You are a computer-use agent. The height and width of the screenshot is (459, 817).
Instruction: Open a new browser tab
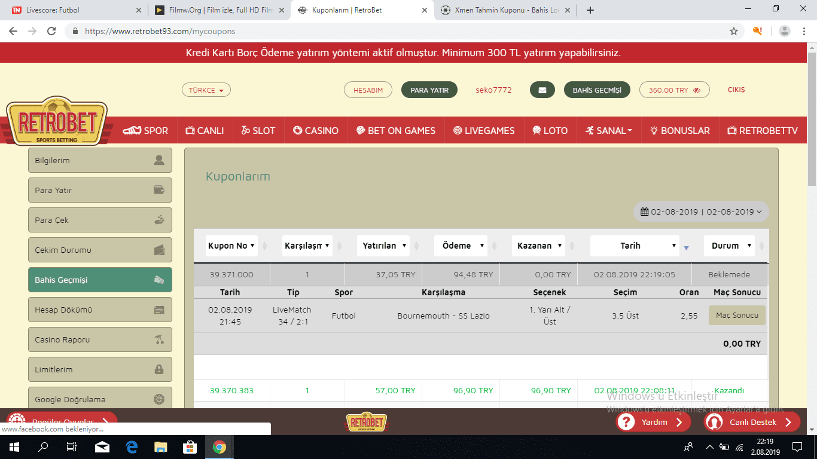(590, 10)
